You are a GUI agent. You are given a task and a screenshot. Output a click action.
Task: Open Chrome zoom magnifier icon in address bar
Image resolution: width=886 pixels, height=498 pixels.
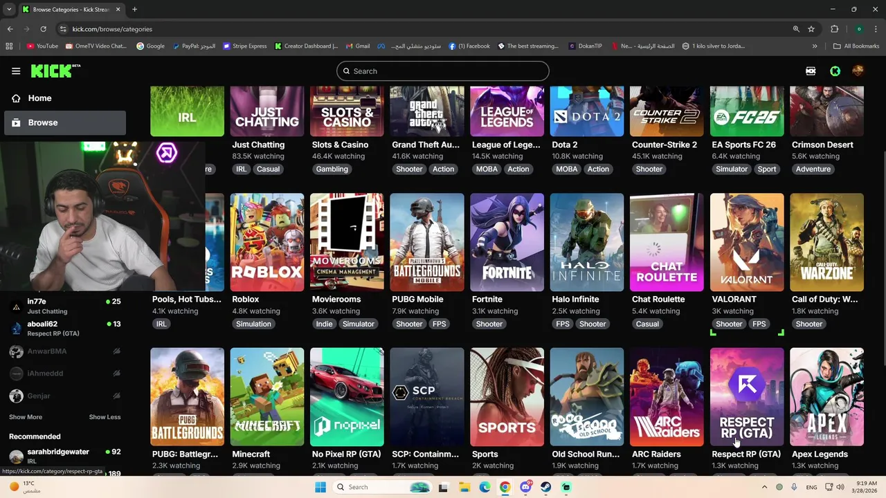coord(796,29)
